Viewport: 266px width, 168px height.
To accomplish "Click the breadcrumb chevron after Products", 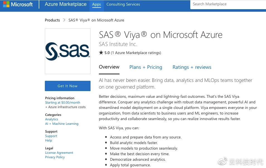I will click(64, 20).
